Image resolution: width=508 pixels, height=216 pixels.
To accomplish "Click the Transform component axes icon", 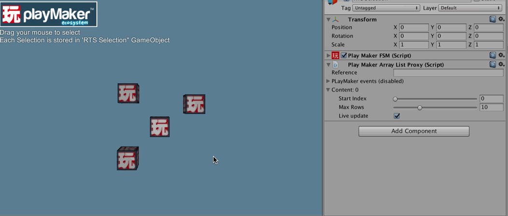I will point(335,20).
